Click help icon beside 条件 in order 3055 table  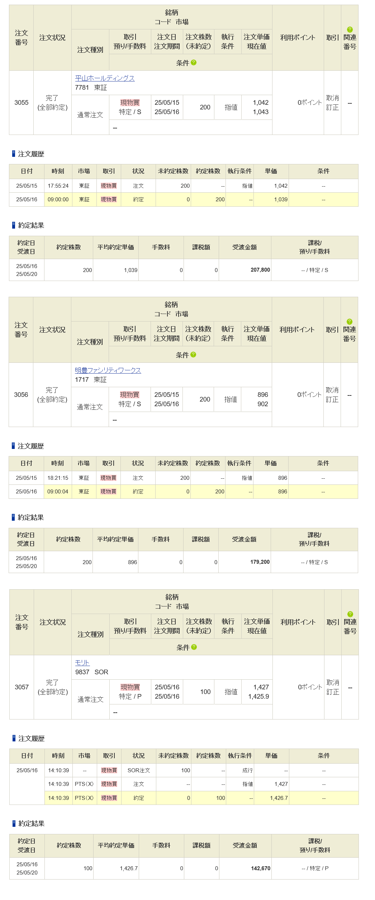tap(194, 62)
